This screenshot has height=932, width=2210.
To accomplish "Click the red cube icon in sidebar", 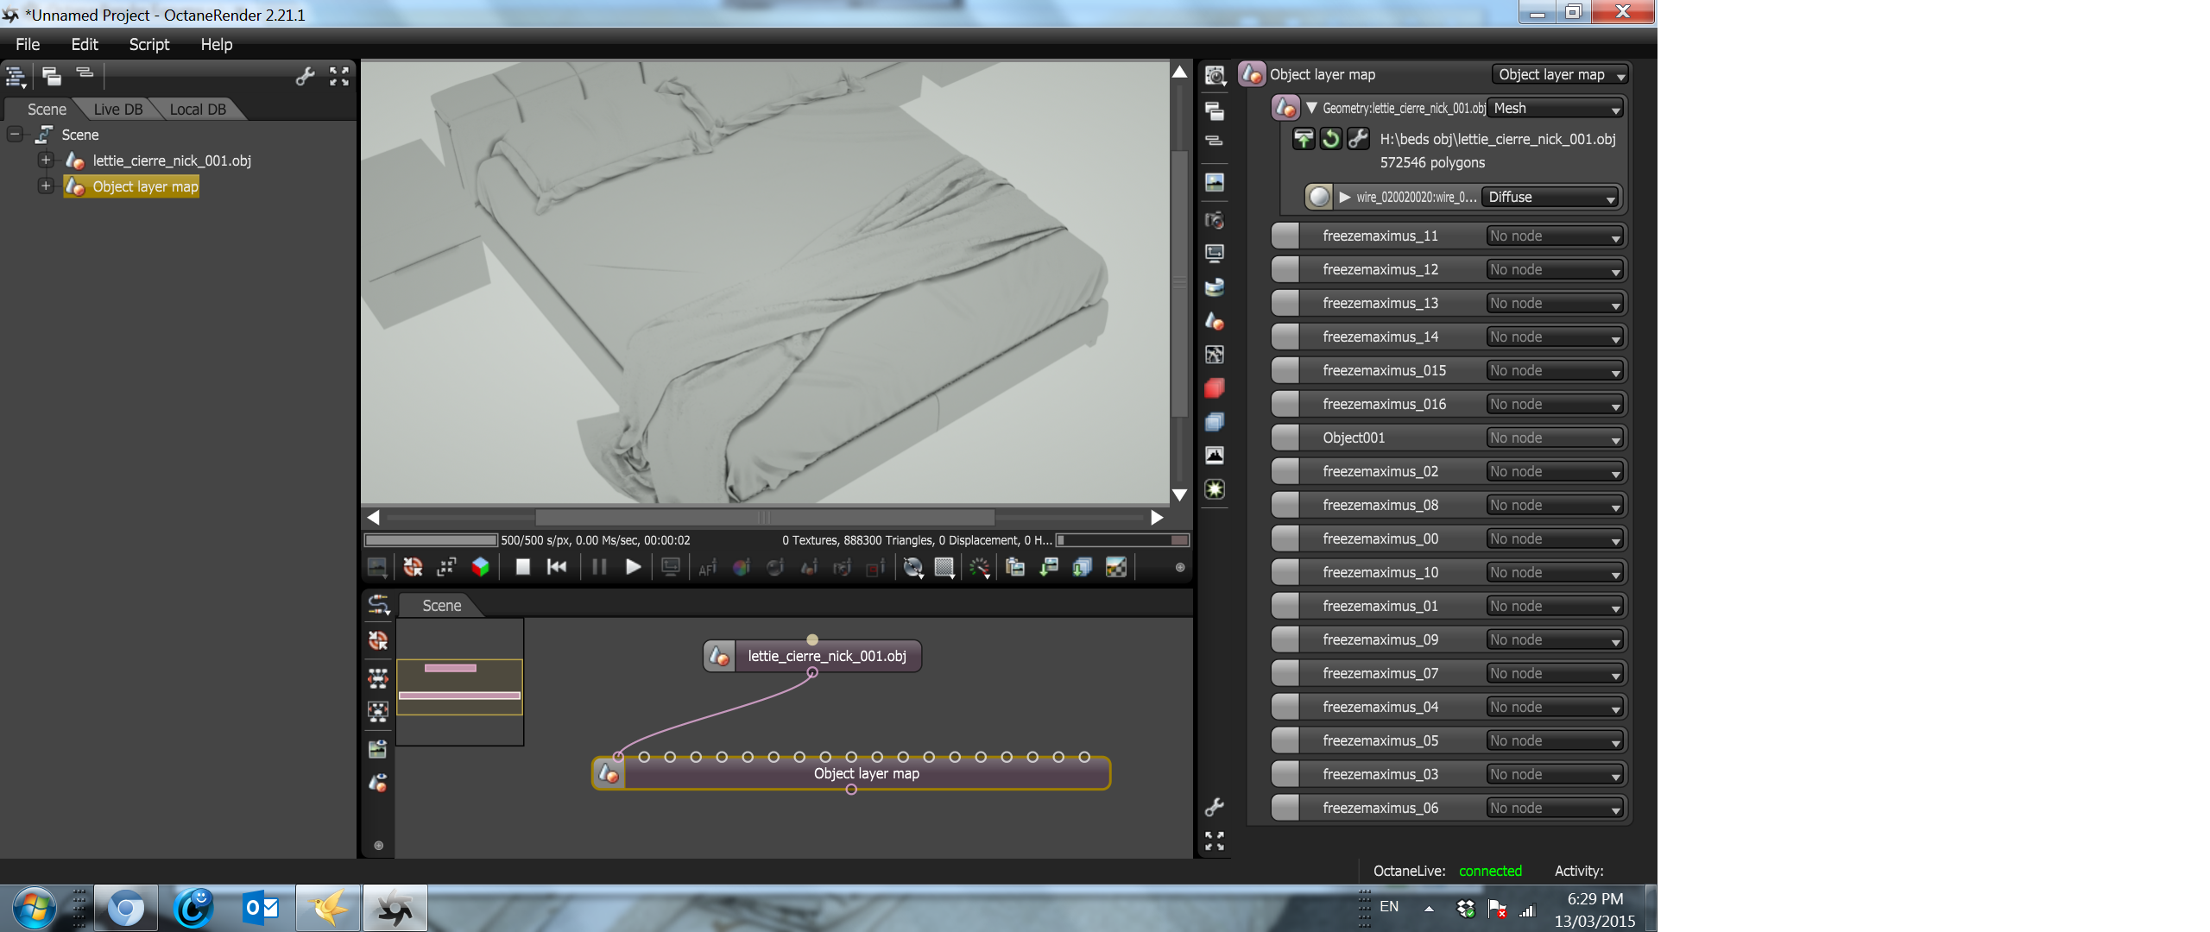I will tap(1215, 388).
